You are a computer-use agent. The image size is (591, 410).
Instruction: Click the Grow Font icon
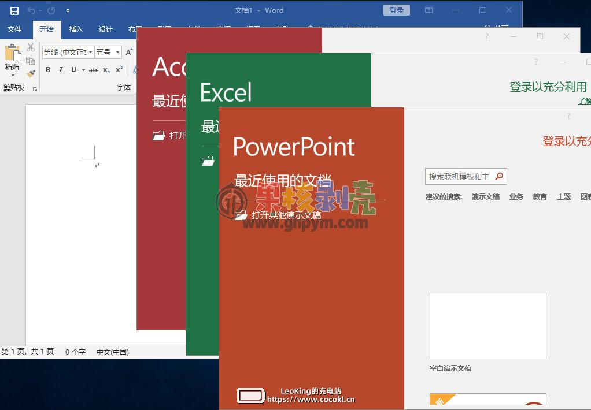point(128,52)
